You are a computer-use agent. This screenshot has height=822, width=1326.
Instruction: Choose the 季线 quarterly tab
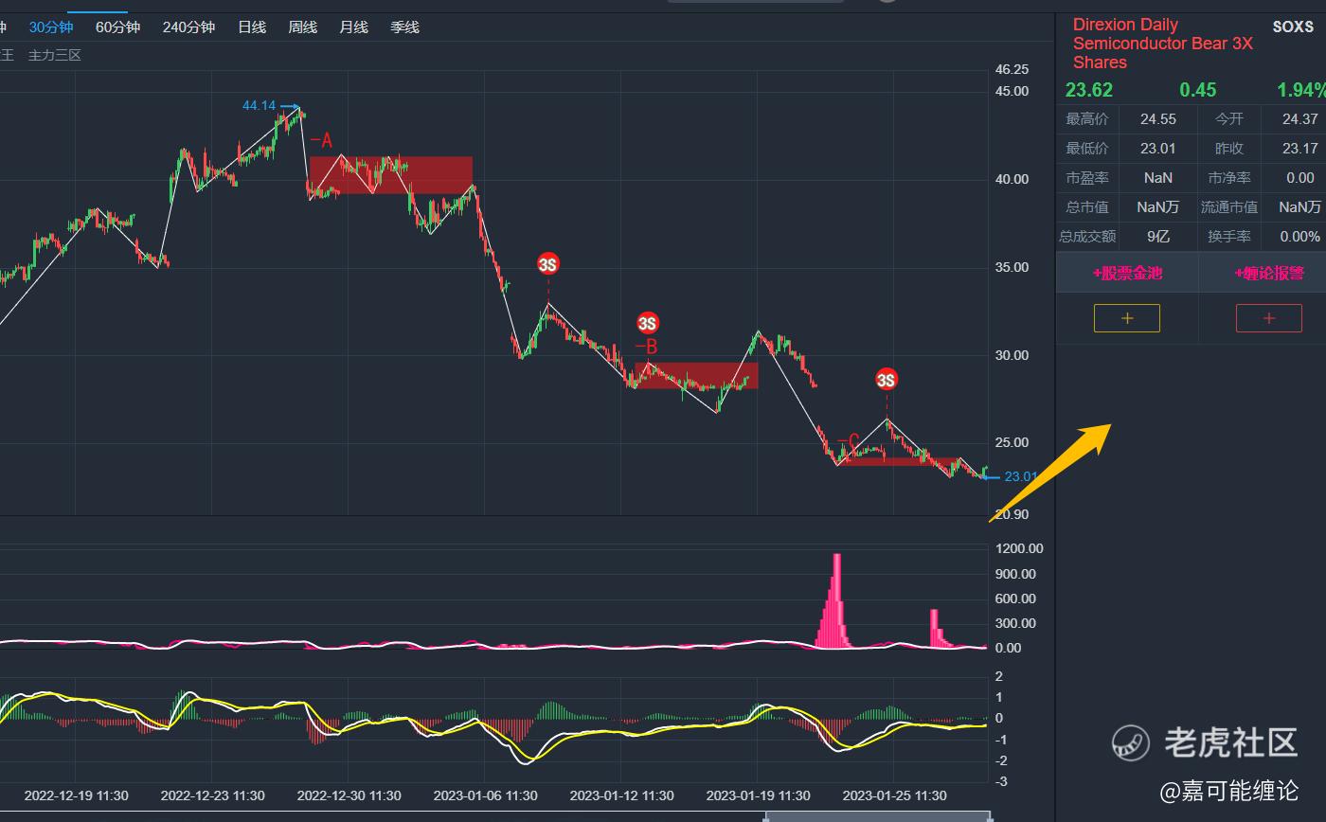[405, 27]
